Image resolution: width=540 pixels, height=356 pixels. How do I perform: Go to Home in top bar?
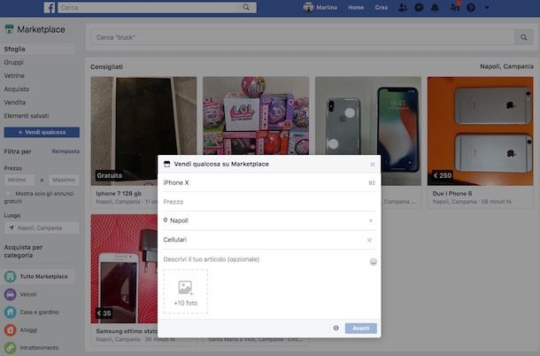pos(356,7)
